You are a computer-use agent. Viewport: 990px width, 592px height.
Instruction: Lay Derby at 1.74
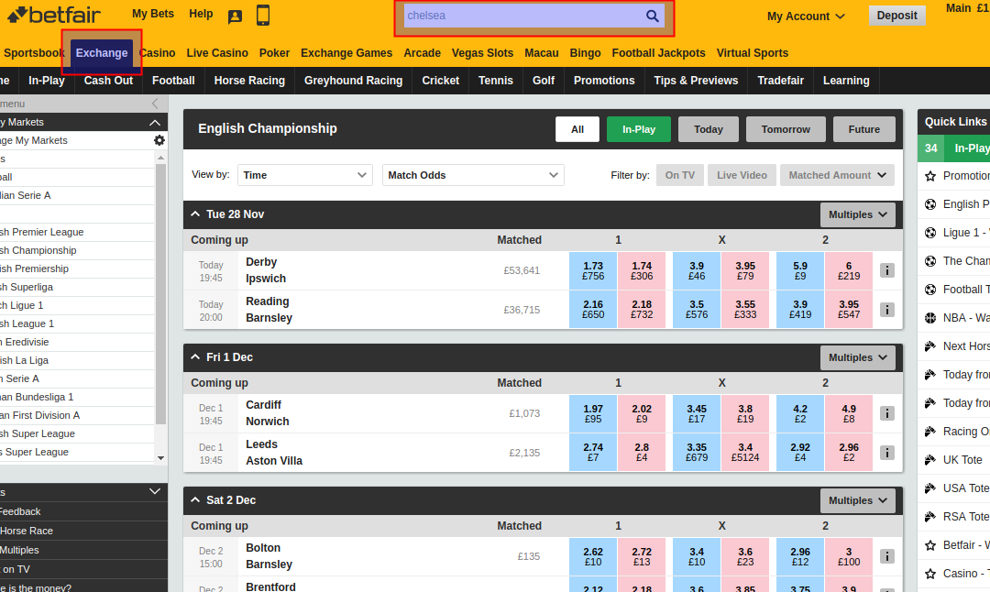[642, 270]
